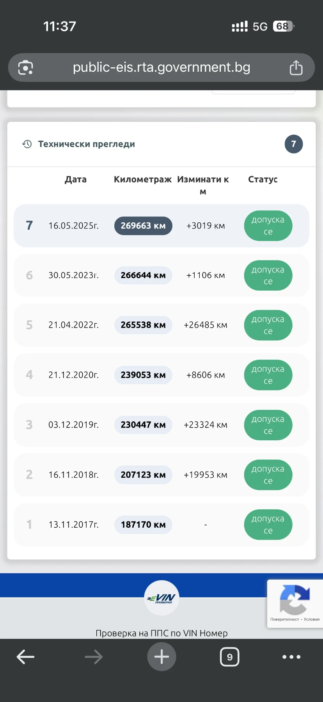
Task: Go back with the browser back arrow
Action: tap(26, 657)
